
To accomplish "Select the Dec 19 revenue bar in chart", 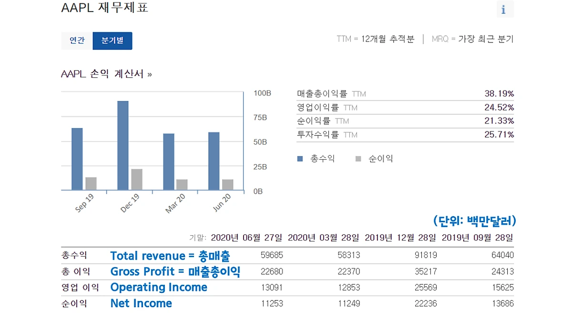I will pos(123,145).
